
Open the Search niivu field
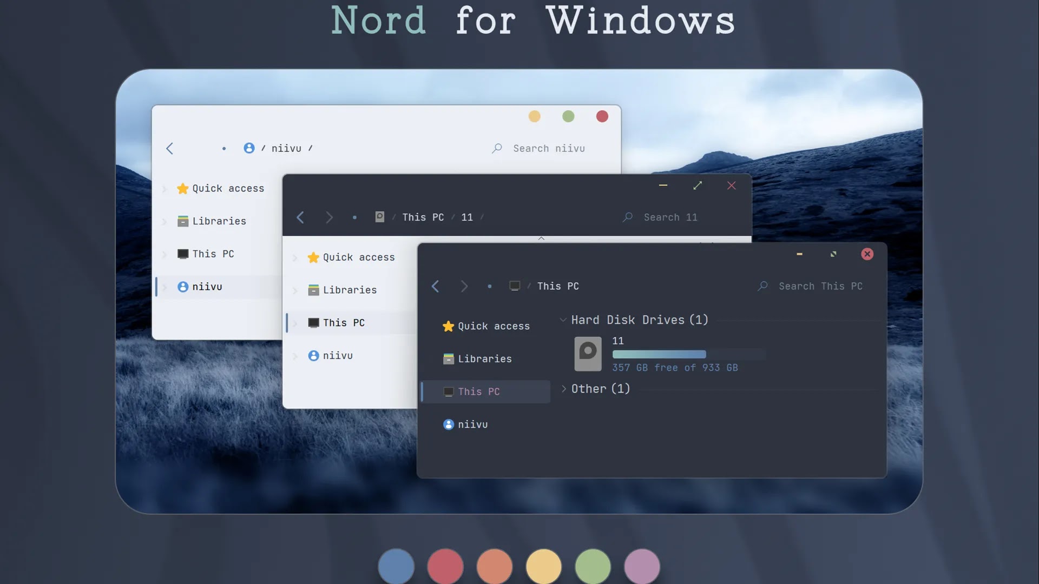549,148
